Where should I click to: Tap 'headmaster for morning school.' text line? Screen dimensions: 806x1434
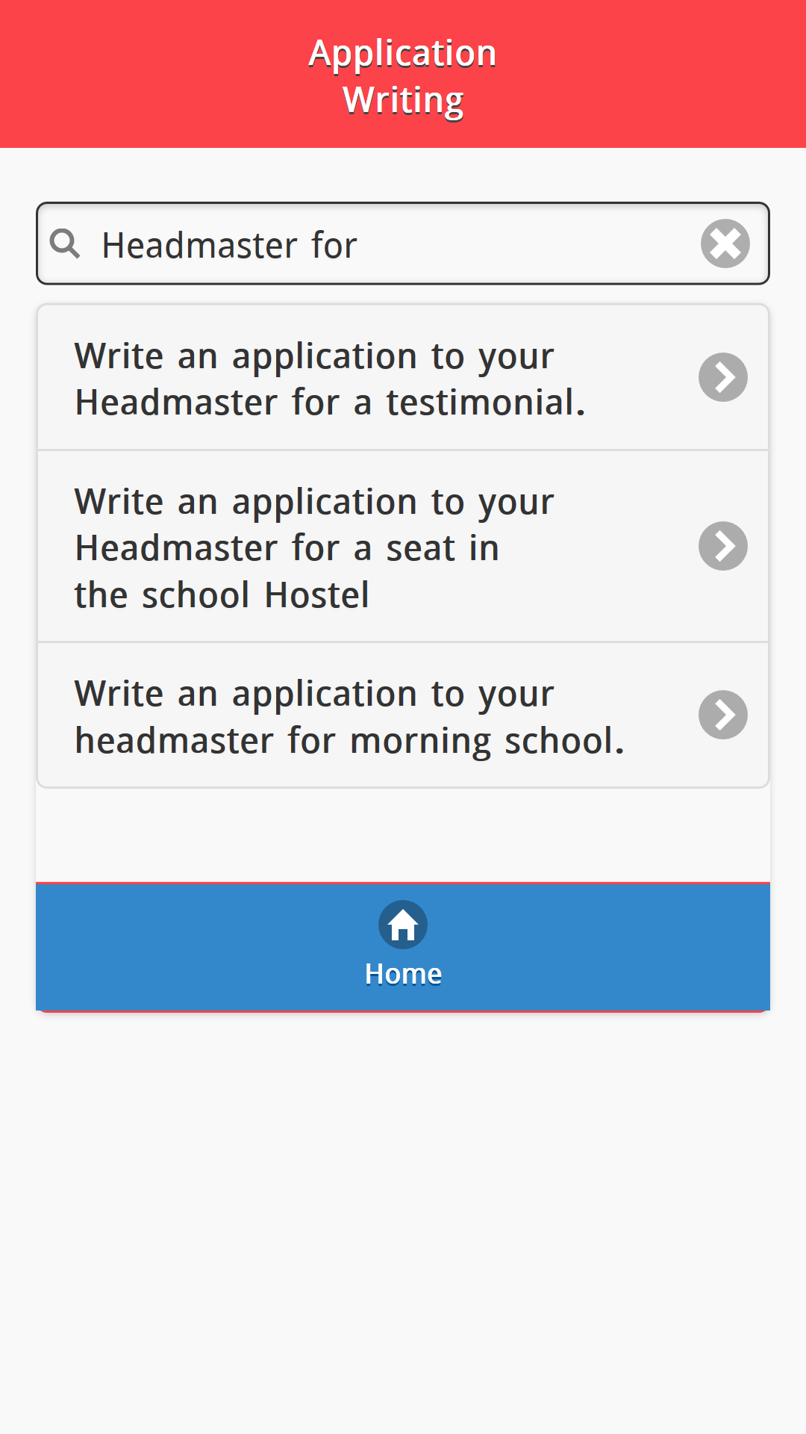coord(349,741)
